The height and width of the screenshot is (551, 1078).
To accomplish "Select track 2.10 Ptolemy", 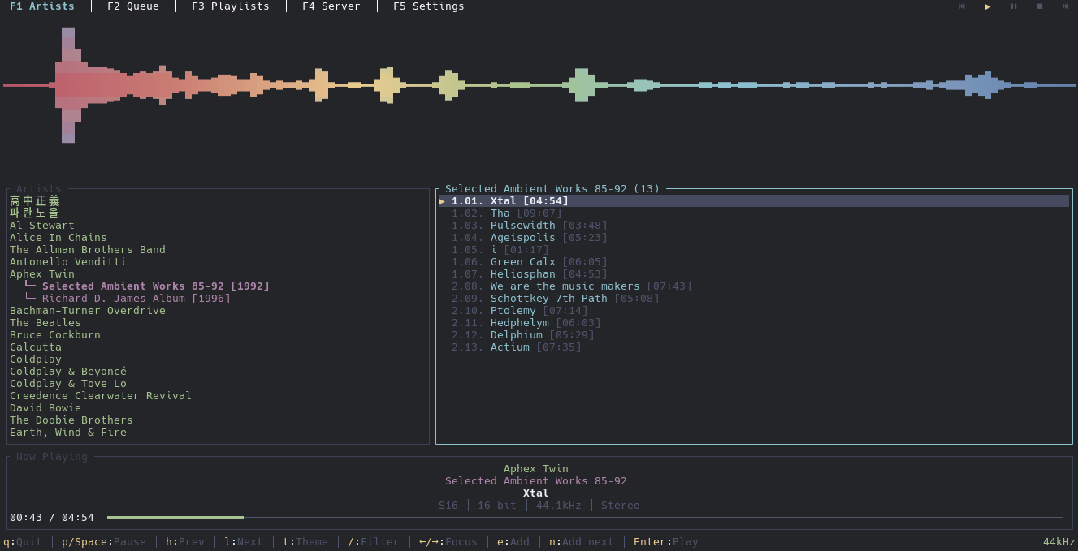I will coord(520,311).
